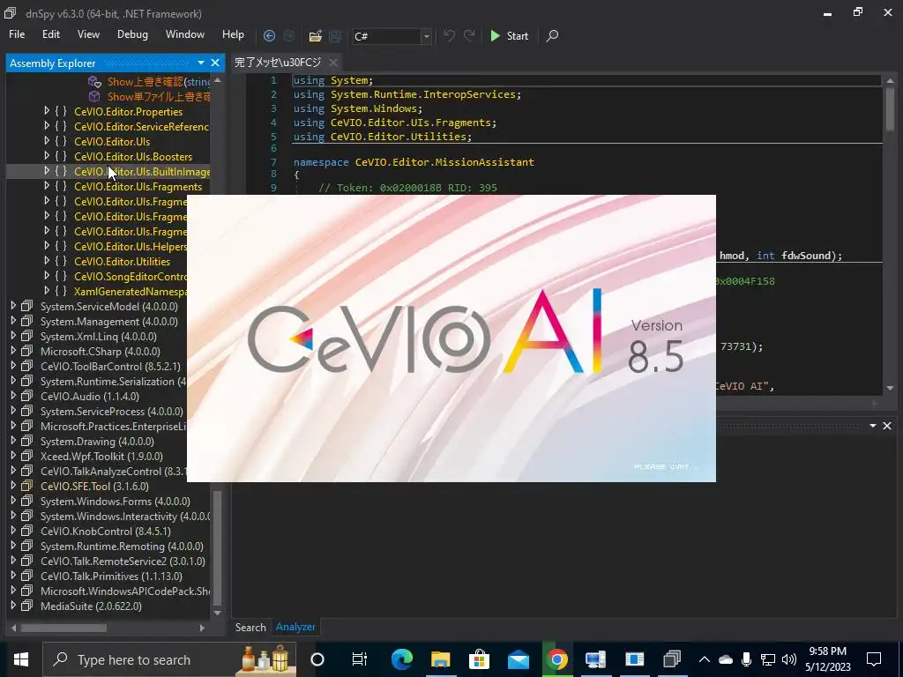Switch to the Analyzer bottom tab
This screenshot has width=903, height=677.
tap(295, 627)
